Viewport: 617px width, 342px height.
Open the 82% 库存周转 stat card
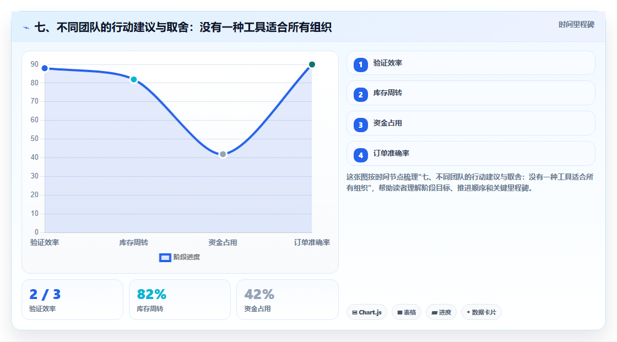point(180,300)
